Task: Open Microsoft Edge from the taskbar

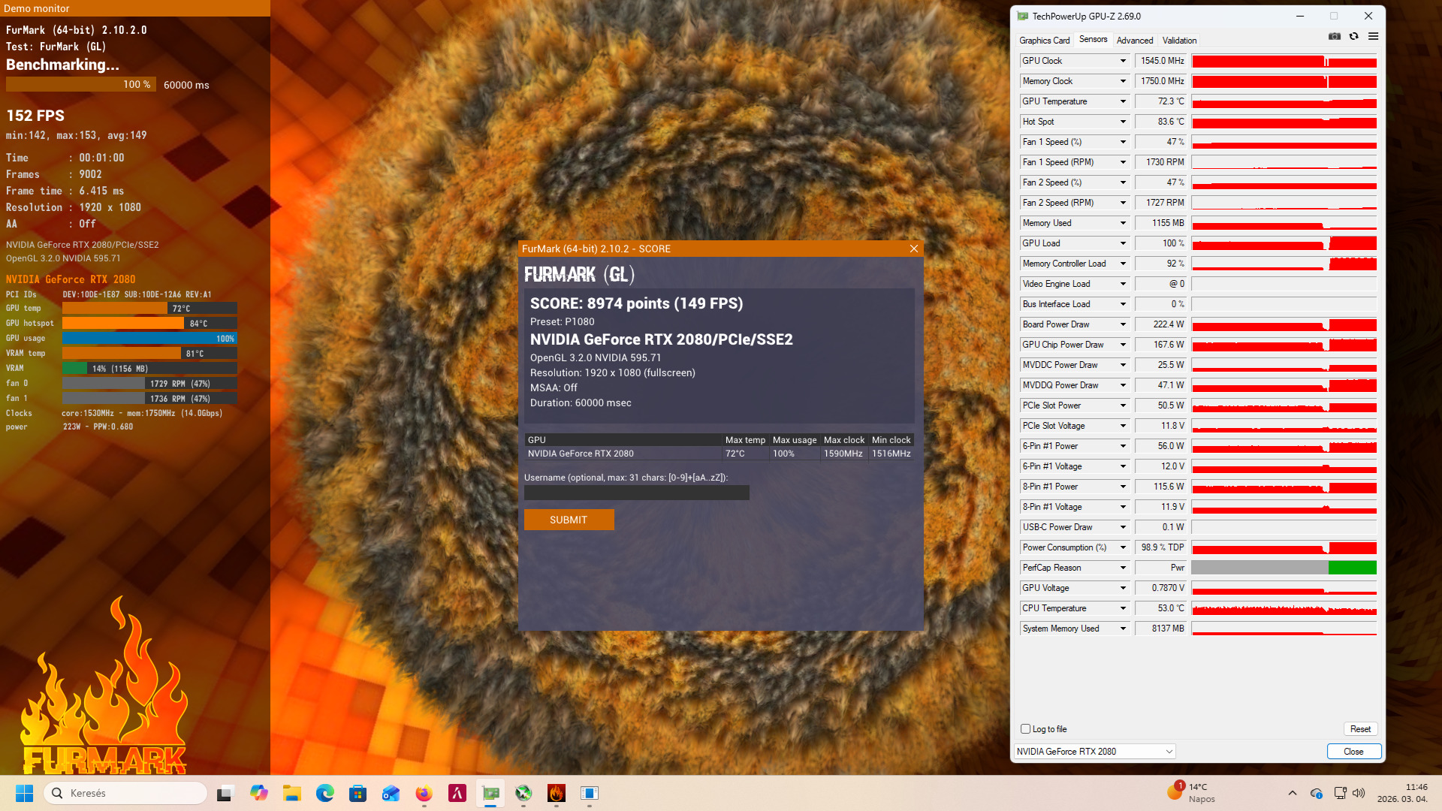Action: click(x=324, y=793)
